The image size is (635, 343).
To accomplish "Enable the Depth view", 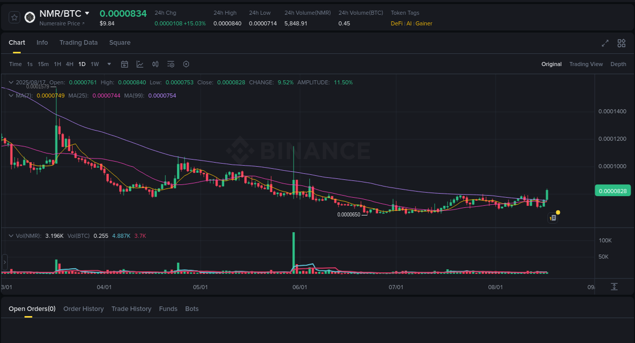I will coord(618,64).
